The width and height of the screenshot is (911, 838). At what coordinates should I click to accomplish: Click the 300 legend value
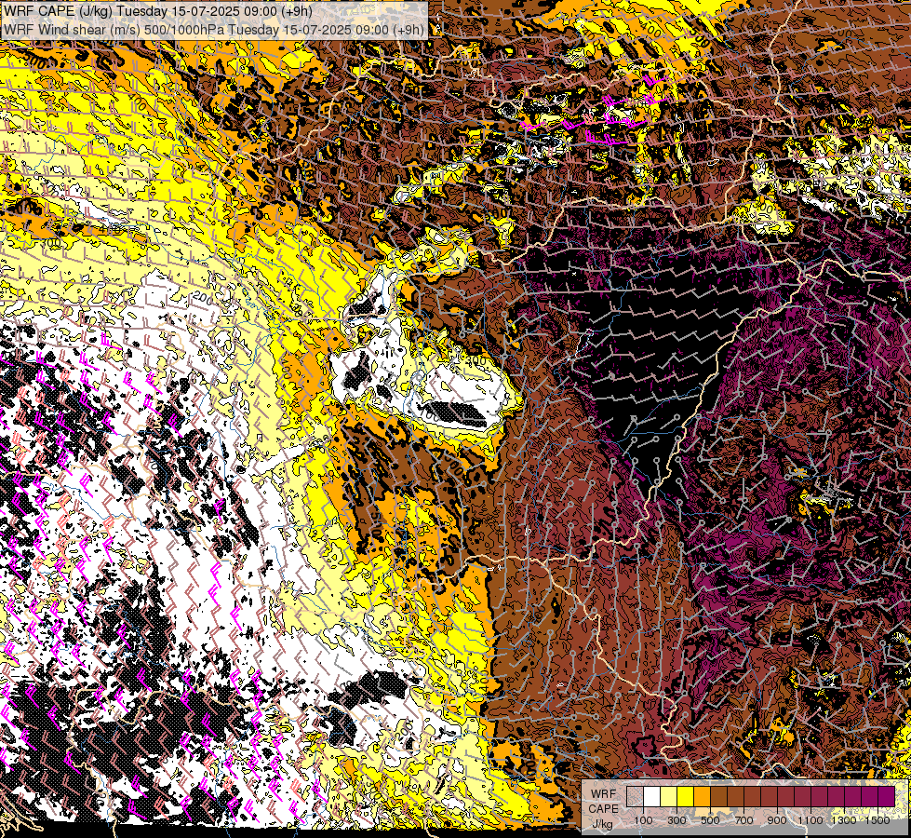[x=677, y=820]
